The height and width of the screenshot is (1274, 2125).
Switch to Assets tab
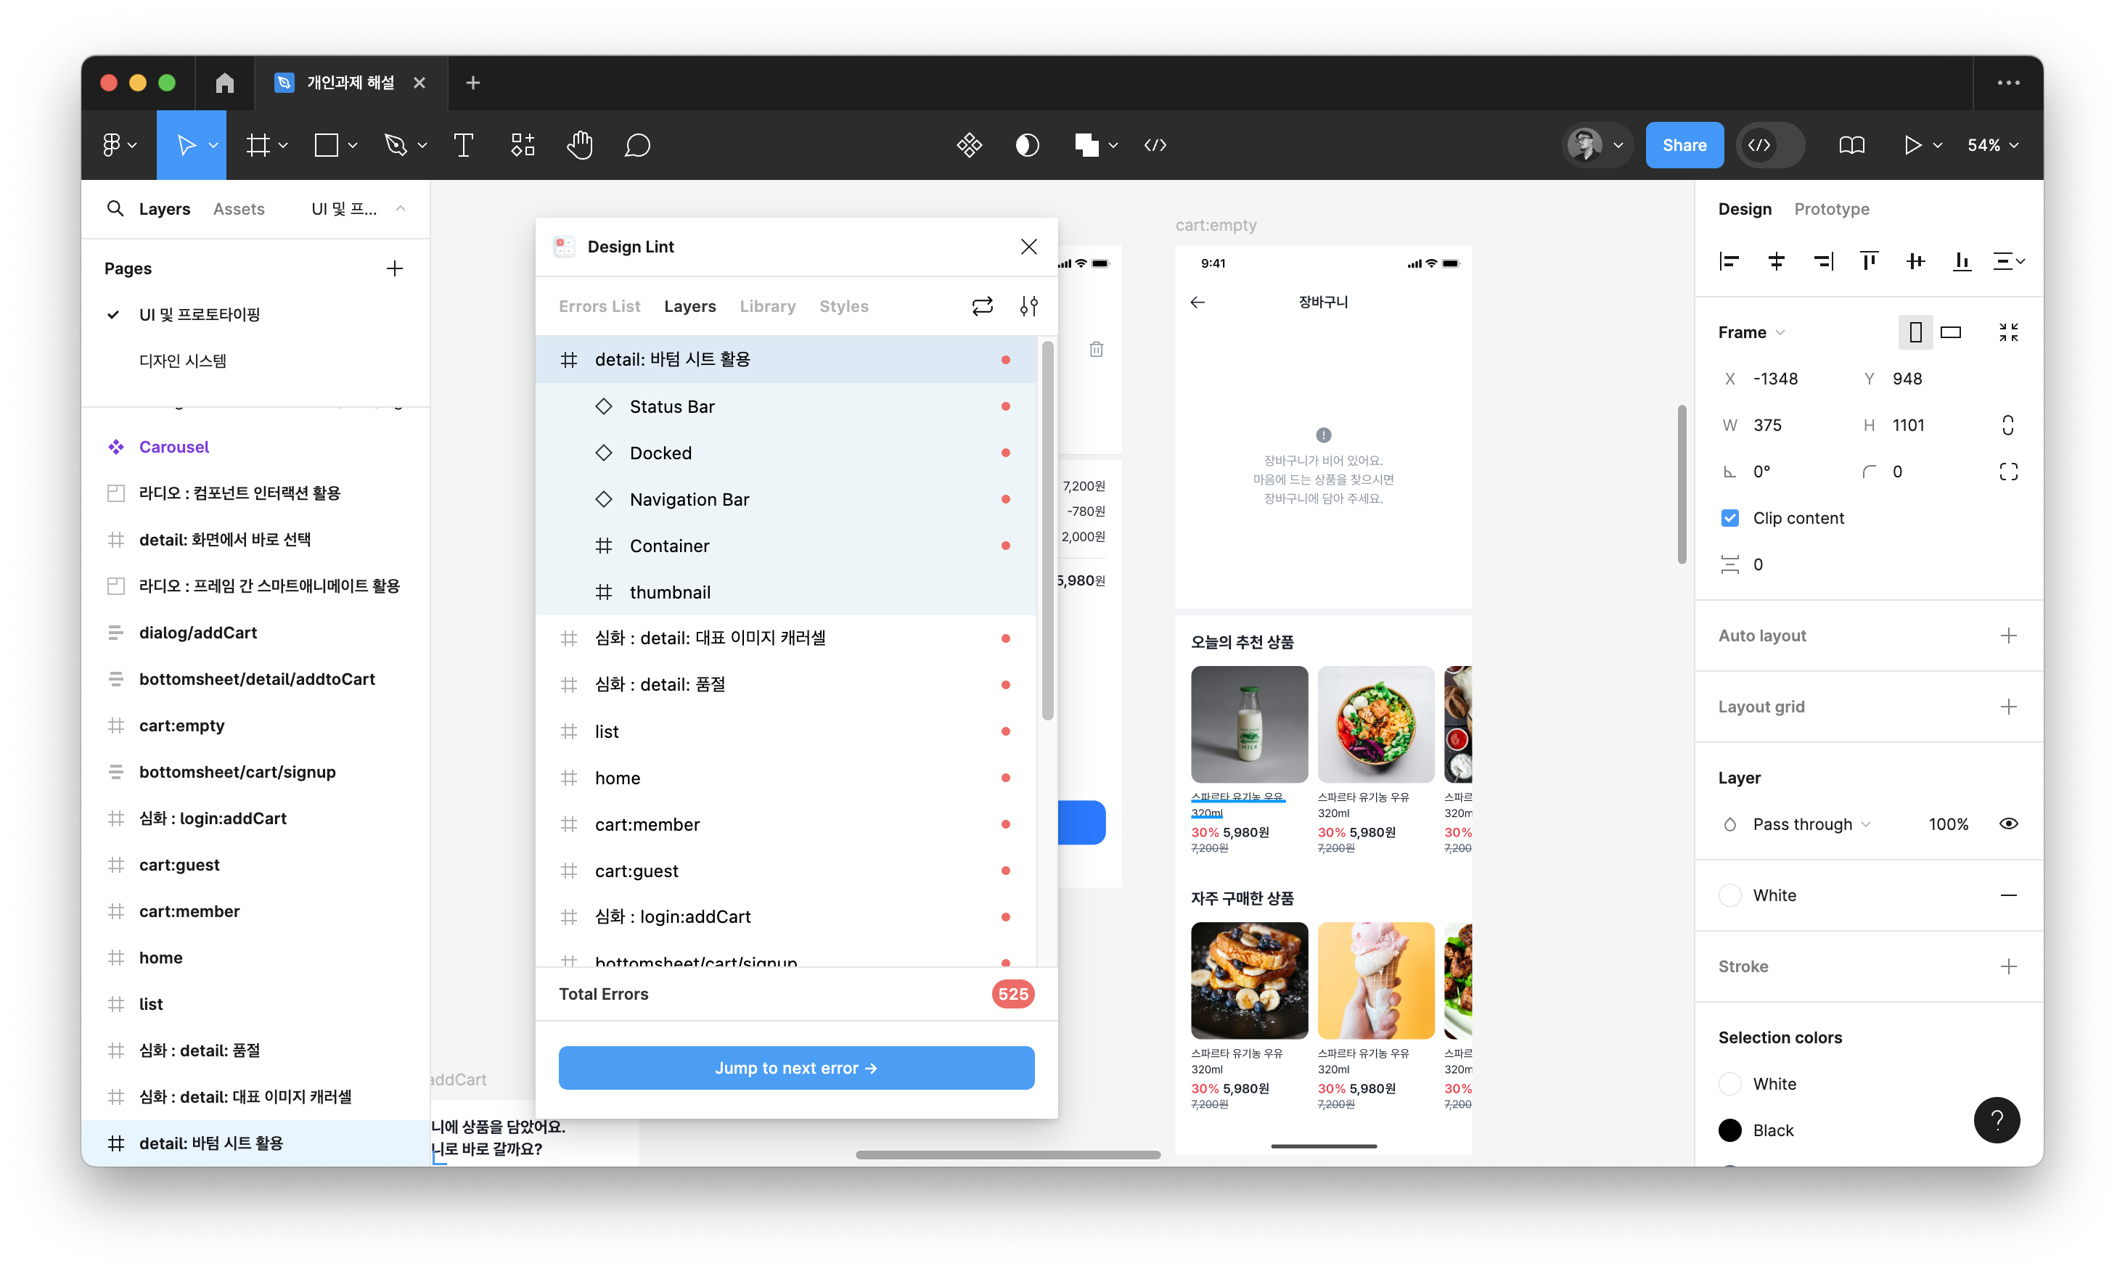(x=239, y=209)
